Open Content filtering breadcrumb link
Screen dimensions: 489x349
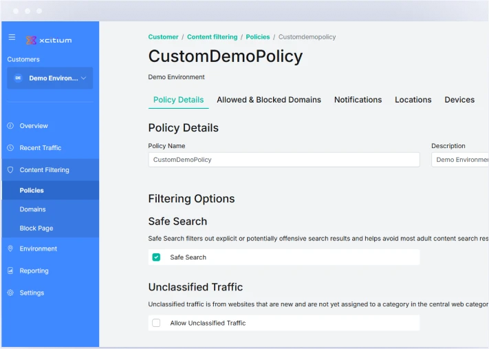pyautogui.click(x=212, y=37)
